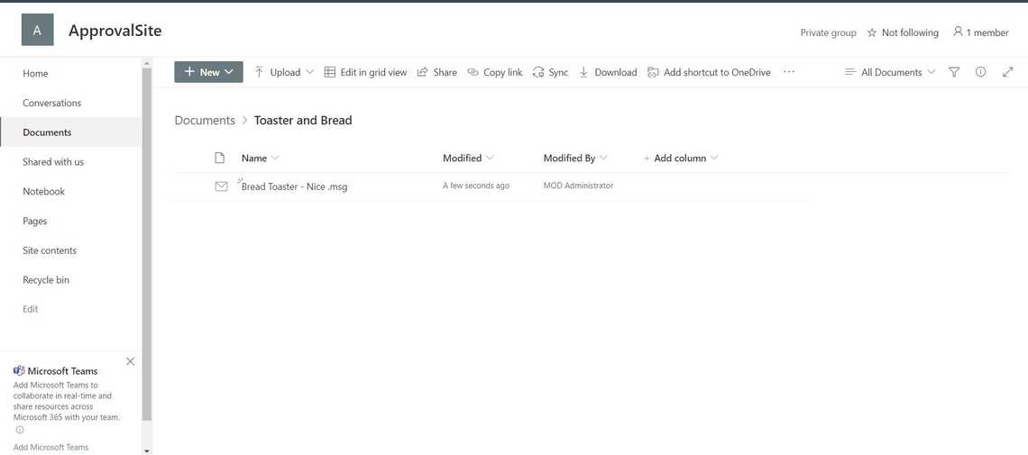Open the Modified By column dropdown
Screen dimensions: 1028x455
click(x=575, y=158)
